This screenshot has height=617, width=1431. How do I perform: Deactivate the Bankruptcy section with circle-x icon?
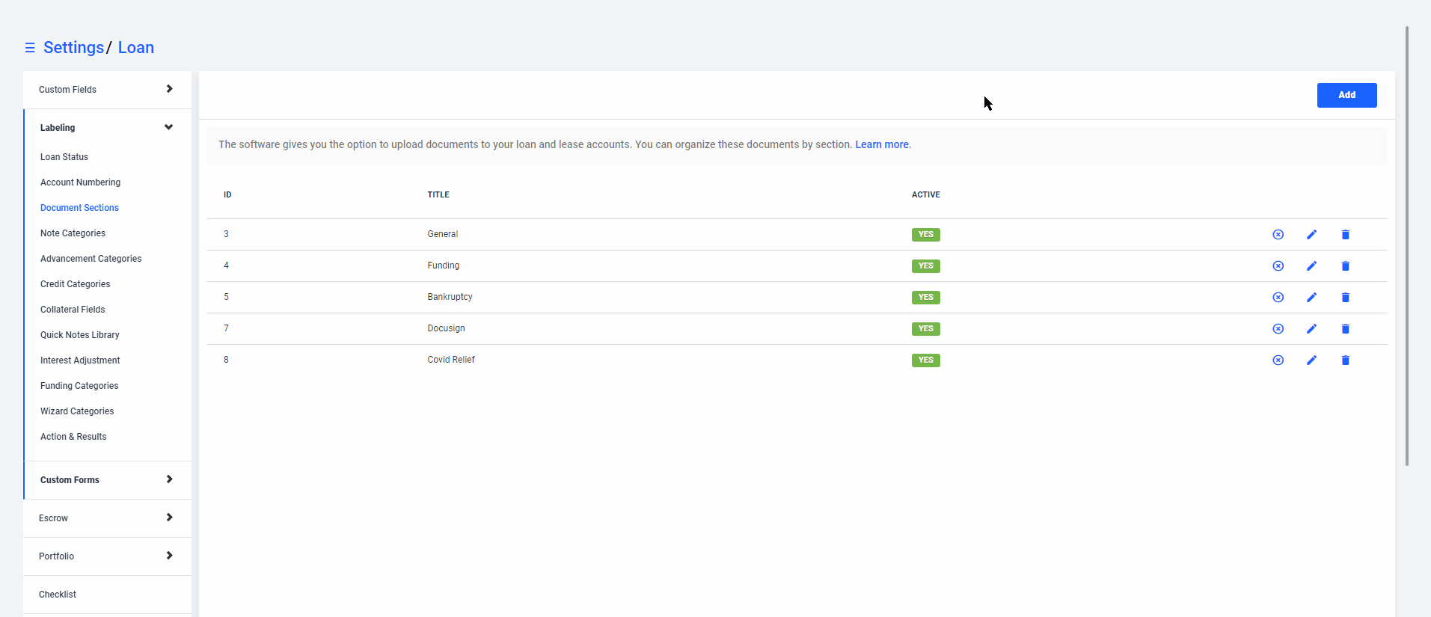[1278, 298]
